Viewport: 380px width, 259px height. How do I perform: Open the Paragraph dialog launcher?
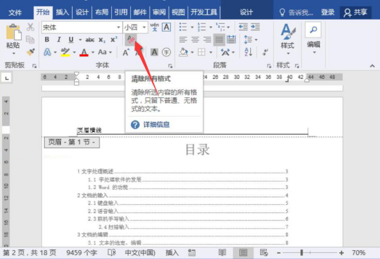tap(269, 66)
